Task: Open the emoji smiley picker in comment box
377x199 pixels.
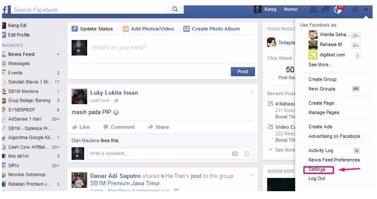Action: pyautogui.click(x=247, y=154)
